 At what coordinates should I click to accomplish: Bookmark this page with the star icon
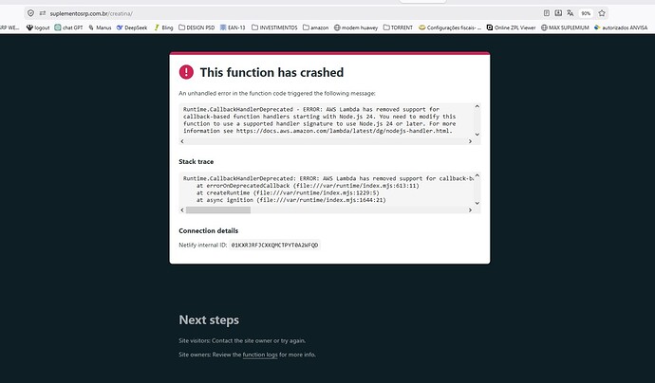click(x=602, y=13)
